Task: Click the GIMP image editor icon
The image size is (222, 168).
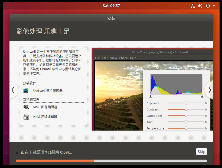Action: (26, 107)
